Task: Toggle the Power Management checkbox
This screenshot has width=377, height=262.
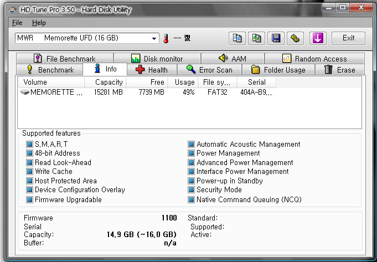Action: tap(191, 153)
